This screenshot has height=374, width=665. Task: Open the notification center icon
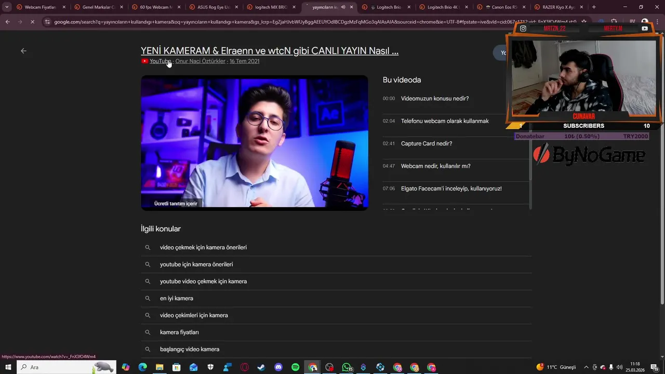pos(655,367)
